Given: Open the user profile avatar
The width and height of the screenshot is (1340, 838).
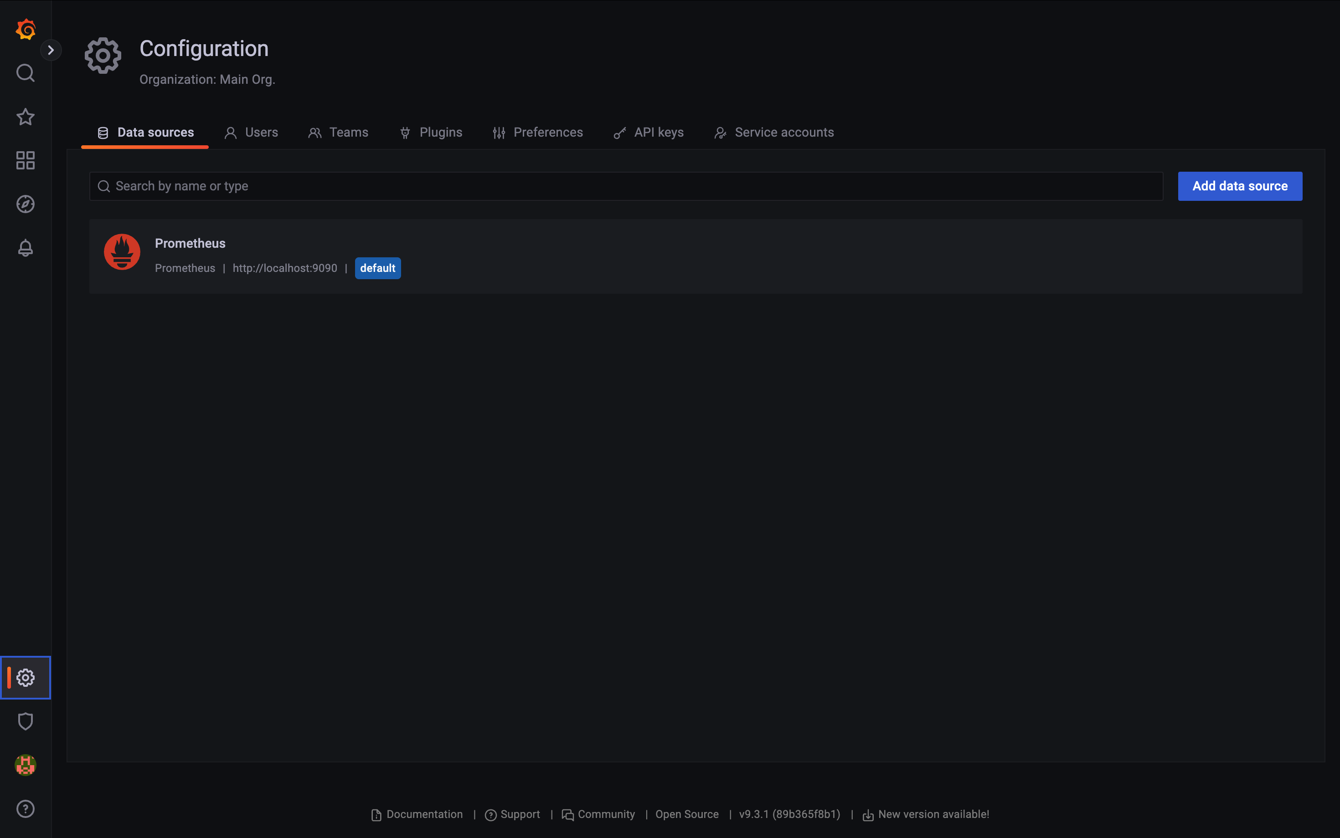Looking at the screenshot, I should pos(26,765).
